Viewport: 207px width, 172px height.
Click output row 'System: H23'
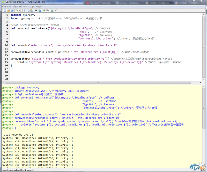[38, 142]
